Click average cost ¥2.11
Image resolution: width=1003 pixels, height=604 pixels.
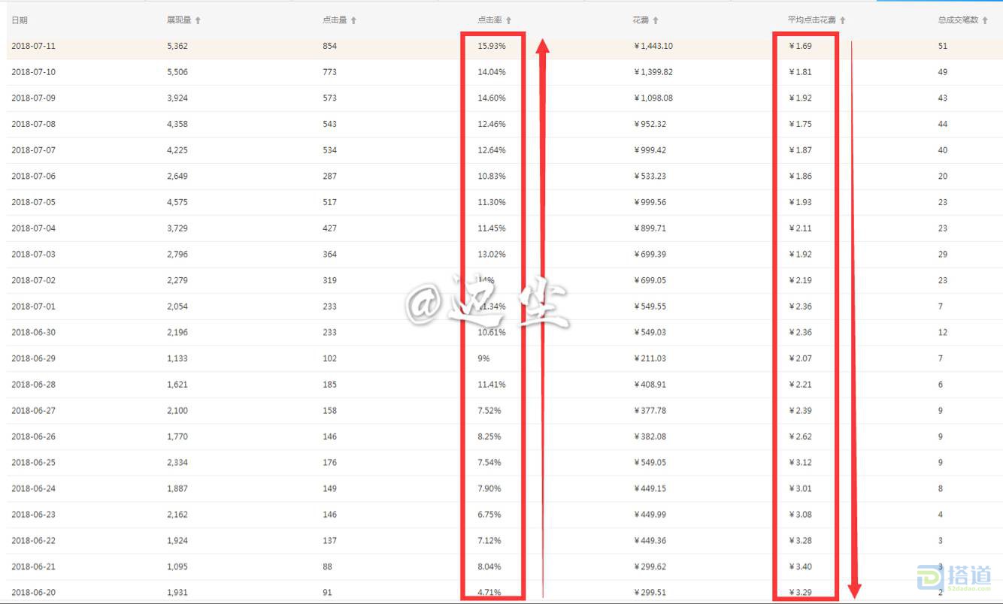point(800,228)
